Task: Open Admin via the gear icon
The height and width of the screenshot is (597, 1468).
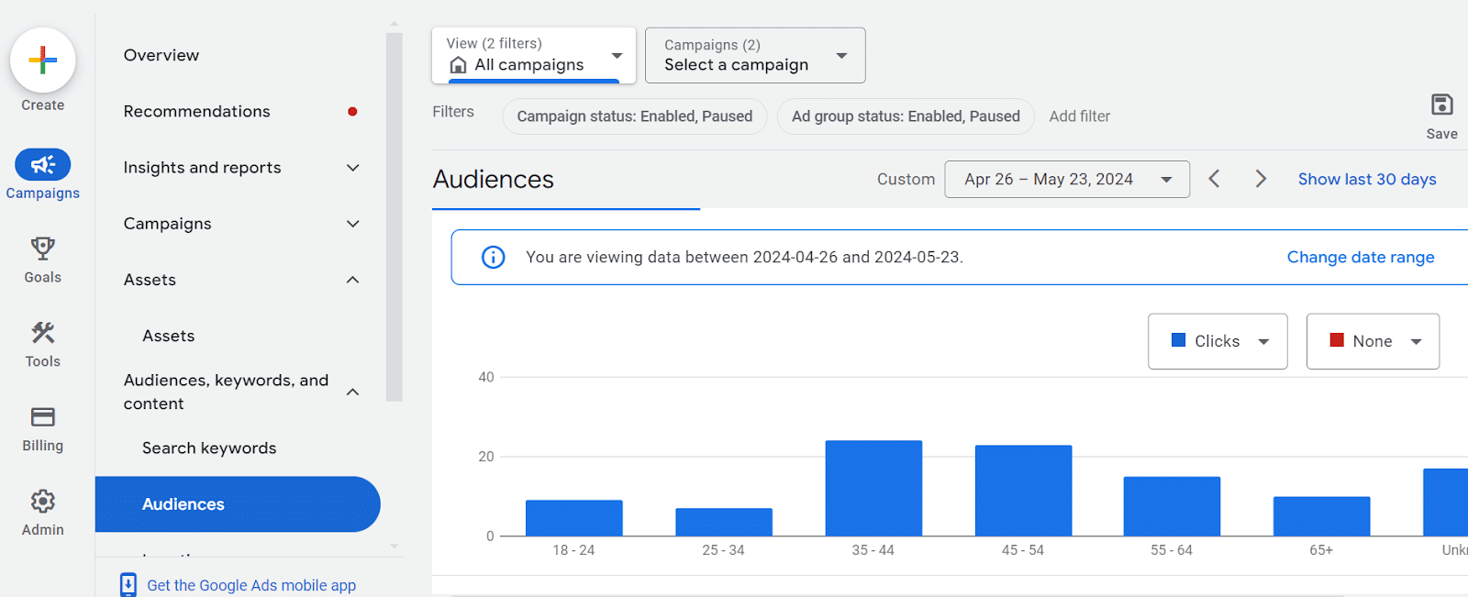Action: click(42, 502)
